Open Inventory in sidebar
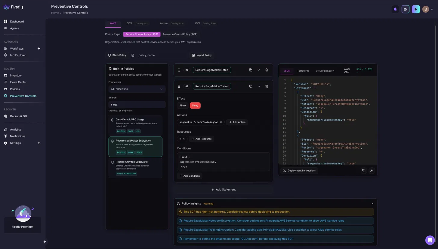Image resolution: width=438 pixels, height=249 pixels. click(x=16, y=76)
